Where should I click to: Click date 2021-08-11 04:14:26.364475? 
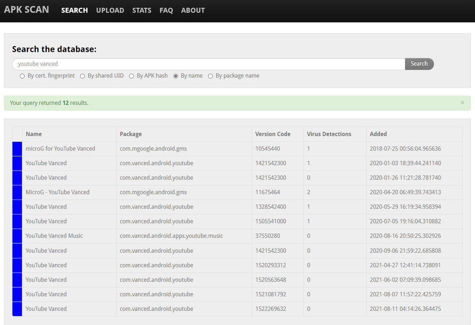[x=406, y=309]
